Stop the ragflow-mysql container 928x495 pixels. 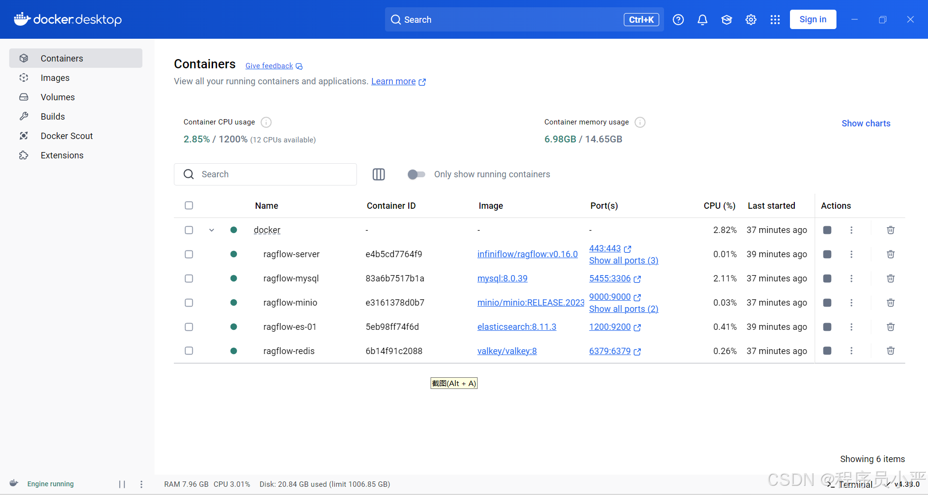pyautogui.click(x=827, y=278)
